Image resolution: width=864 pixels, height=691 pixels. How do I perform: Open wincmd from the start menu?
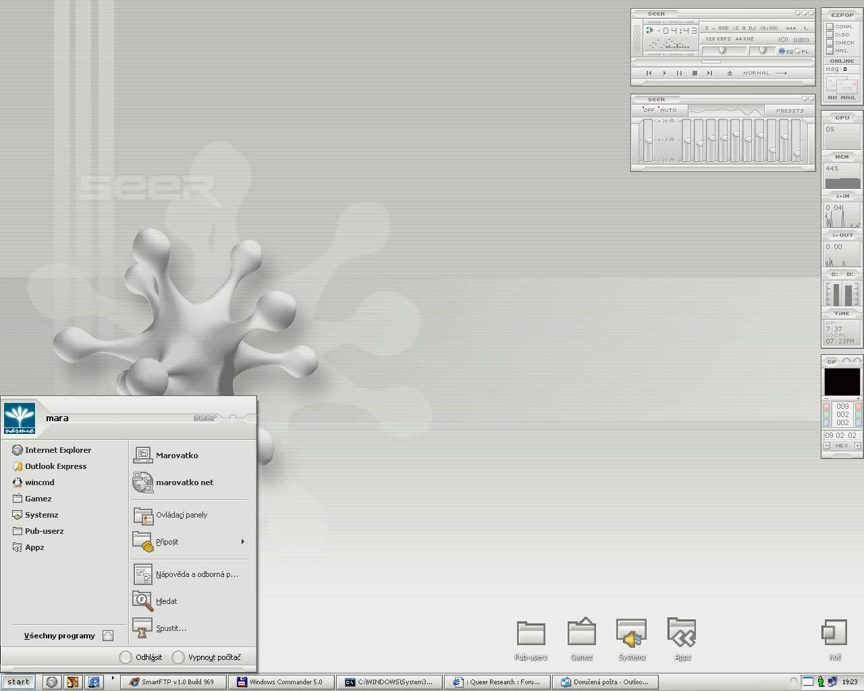33,482
